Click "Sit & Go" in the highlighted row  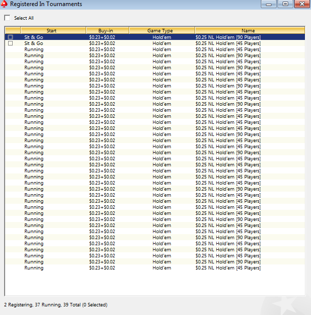point(33,37)
